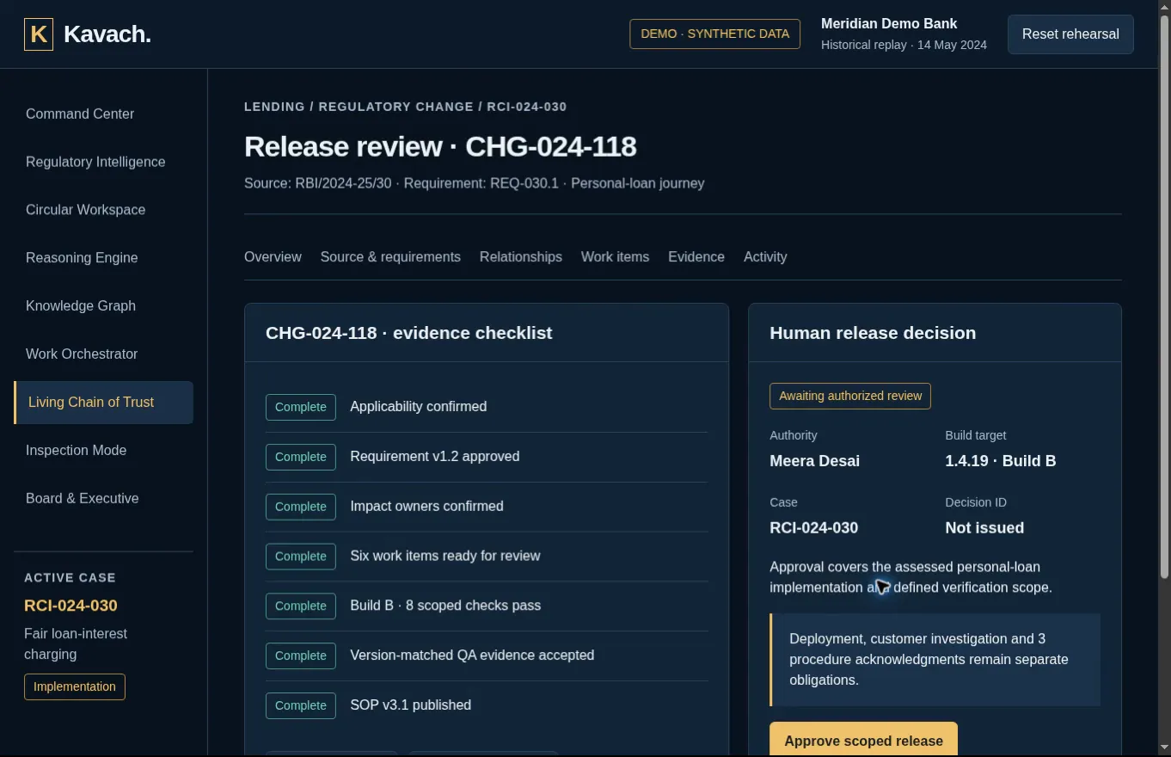Click the 'Impact owners confirmed' checklist item
1171x757 pixels.
[x=487, y=507]
